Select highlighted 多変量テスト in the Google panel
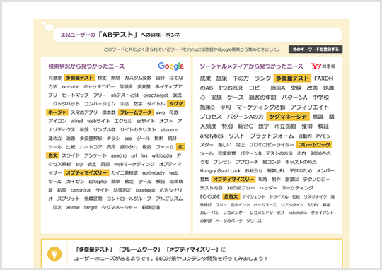This screenshot has width=382, height=270. pyautogui.click(x=80, y=78)
